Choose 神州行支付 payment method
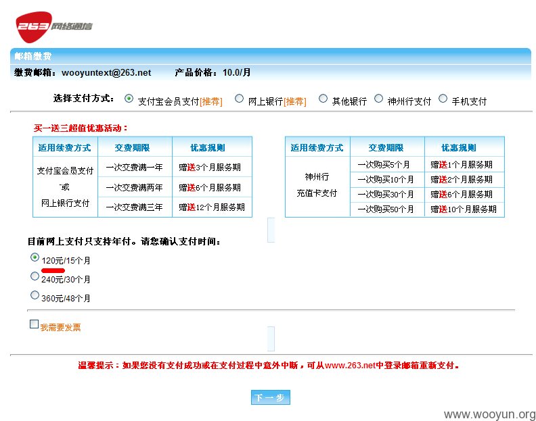The width and height of the screenshot is (536, 421). 378,99
